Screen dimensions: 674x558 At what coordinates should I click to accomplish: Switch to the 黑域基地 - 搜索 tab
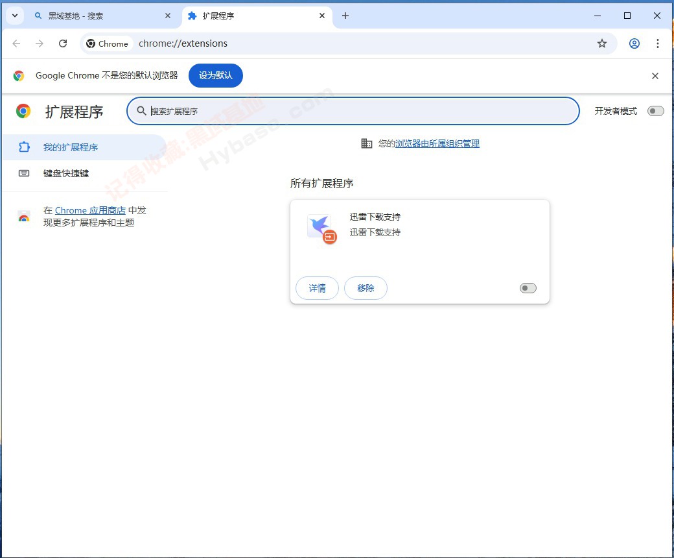click(x=103, y=16)
